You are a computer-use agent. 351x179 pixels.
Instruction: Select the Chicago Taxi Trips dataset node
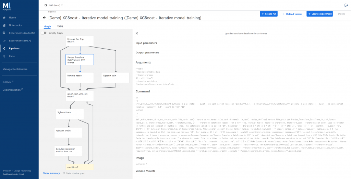coord(80,41)
